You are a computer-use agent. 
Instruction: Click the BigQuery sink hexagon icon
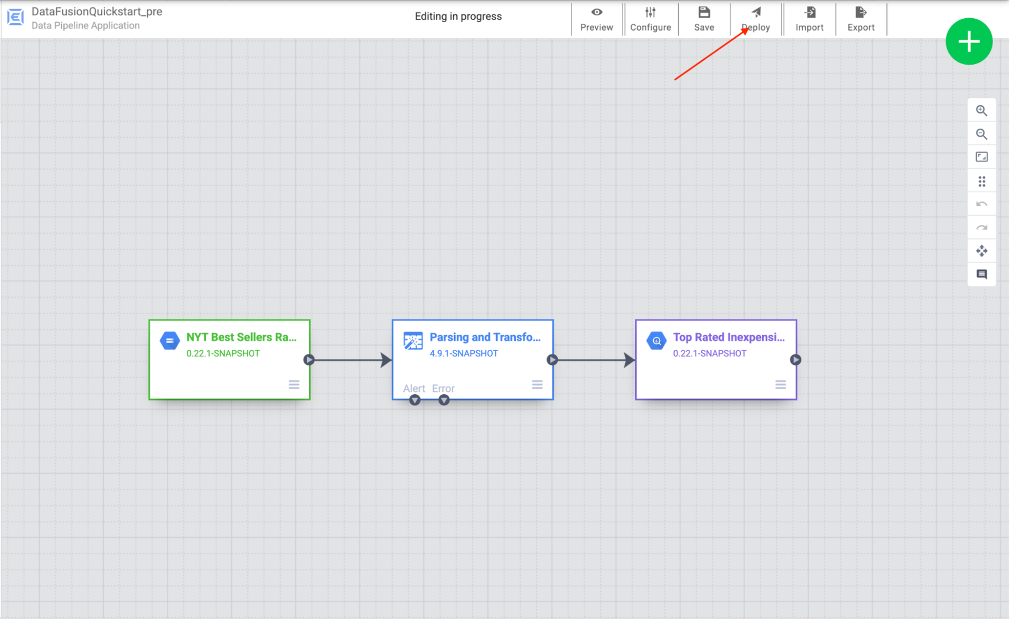(x=657, y=340)
